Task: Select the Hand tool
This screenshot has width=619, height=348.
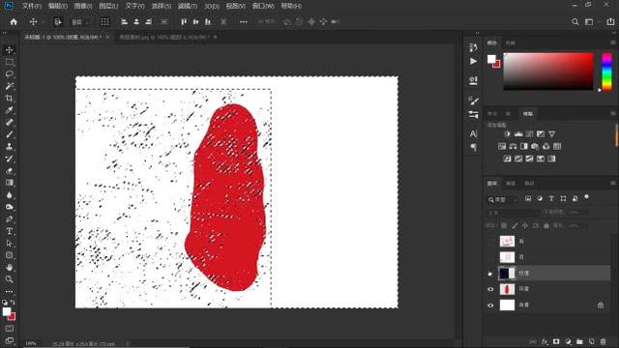Action: click(x=10, y=267)
